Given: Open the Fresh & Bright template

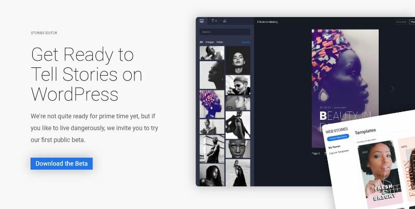Looking at the screenshot, I should point(380,173).
